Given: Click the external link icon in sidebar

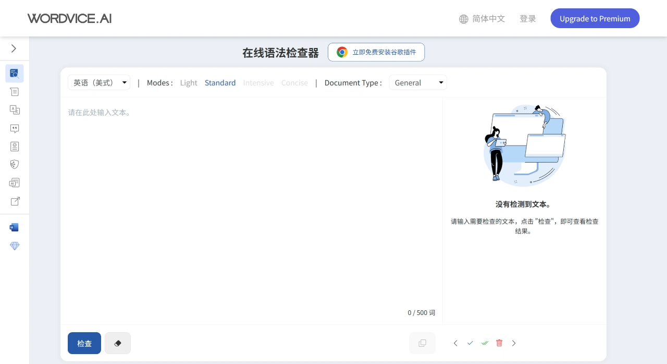Looking at the screenshot, I should tap(15, 201).
